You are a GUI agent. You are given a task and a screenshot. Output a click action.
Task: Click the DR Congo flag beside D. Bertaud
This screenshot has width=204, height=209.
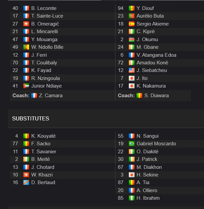[26, 182]
